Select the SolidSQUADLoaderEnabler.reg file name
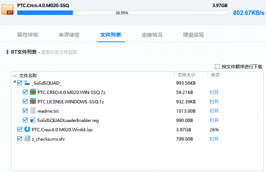 [68, 120]
